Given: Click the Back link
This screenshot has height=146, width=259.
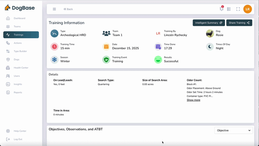Looking at the screenshot, I should (x=68, y=9).
